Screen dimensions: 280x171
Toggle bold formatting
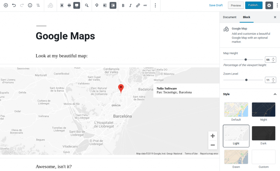tap(123, 5)
